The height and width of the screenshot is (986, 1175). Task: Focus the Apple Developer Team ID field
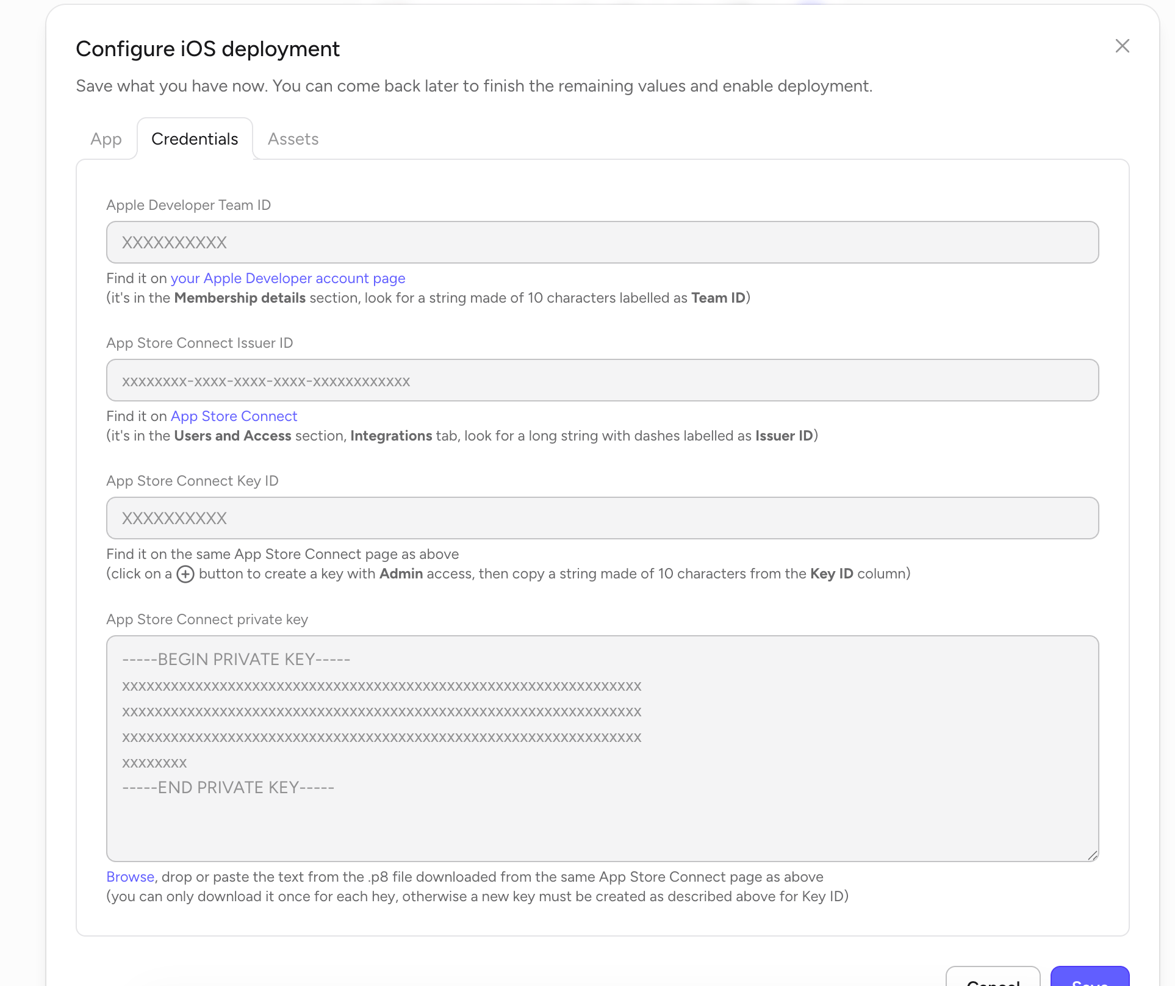click(602, 242)
